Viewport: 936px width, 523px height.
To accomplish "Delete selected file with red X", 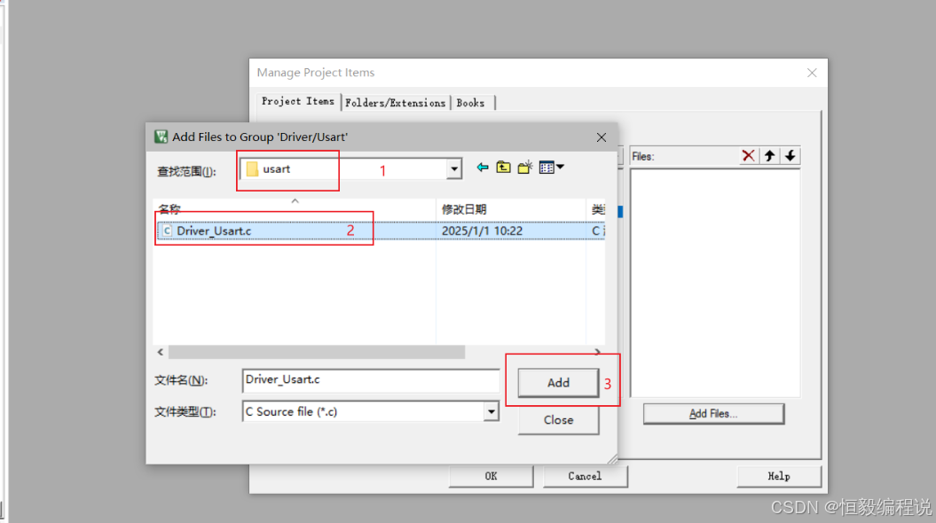I will click(748, 156).
